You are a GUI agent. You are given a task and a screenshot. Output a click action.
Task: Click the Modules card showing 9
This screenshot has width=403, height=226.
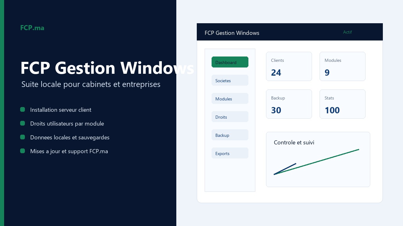(343, 67)
